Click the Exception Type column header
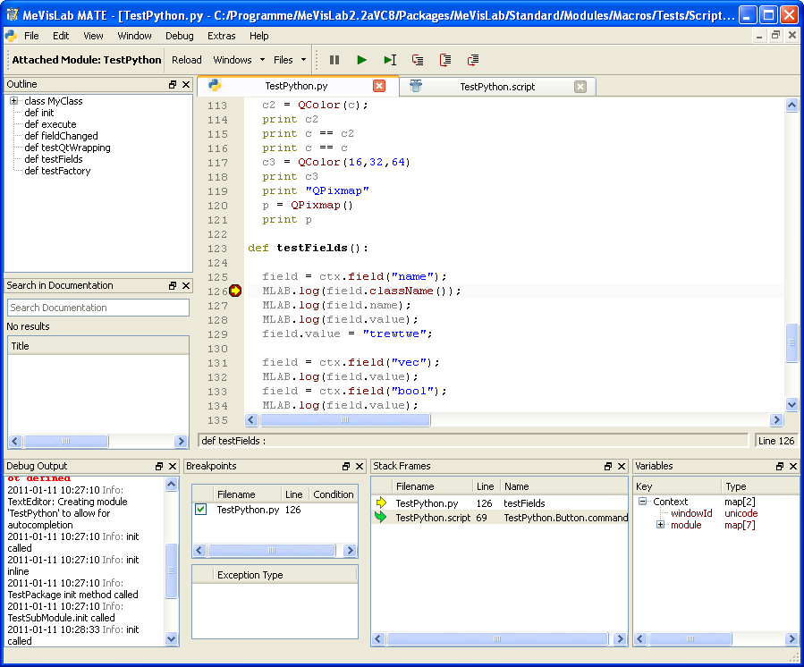804x667 pixels. 285,575
